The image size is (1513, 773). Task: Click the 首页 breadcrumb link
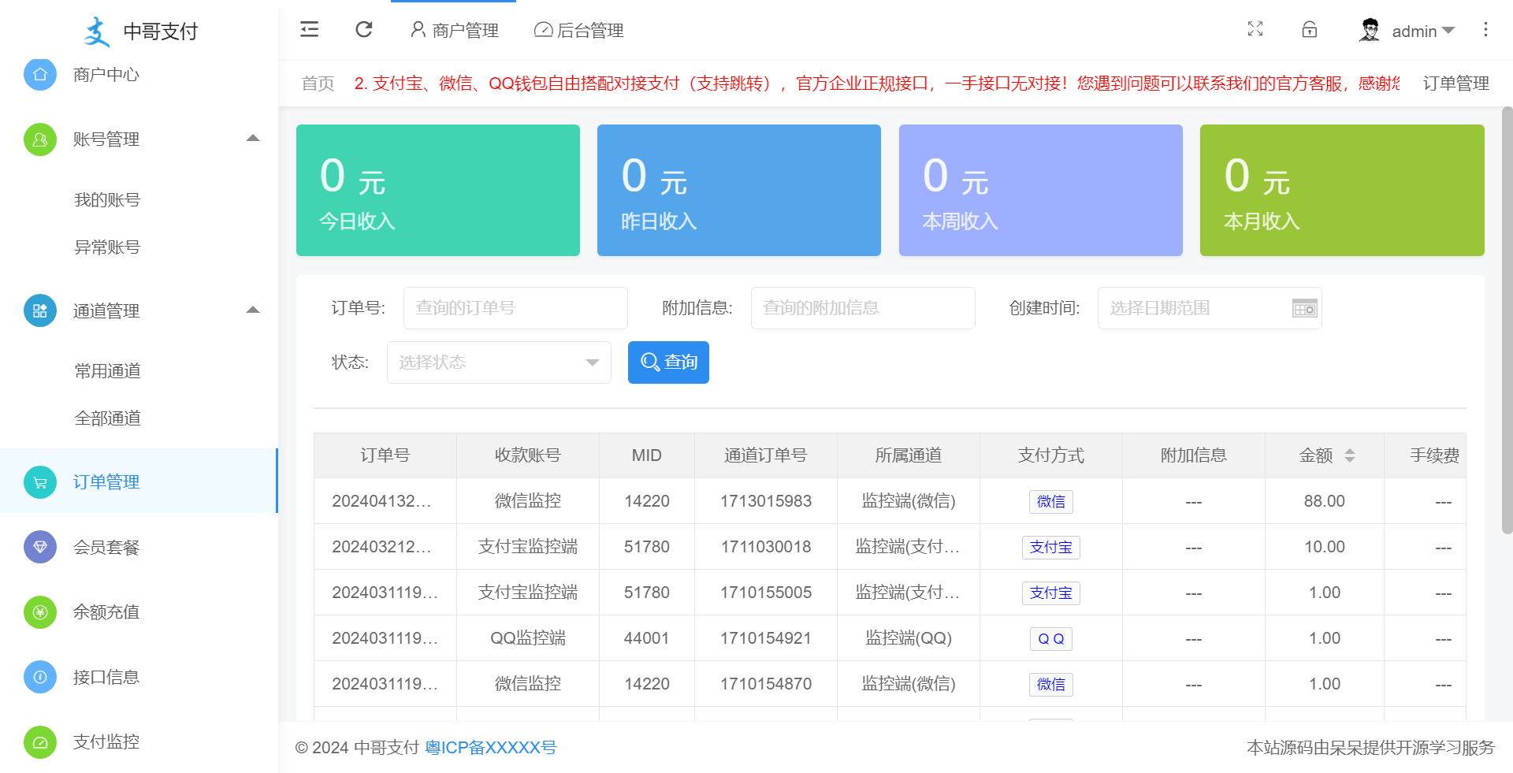pos(318,84)
